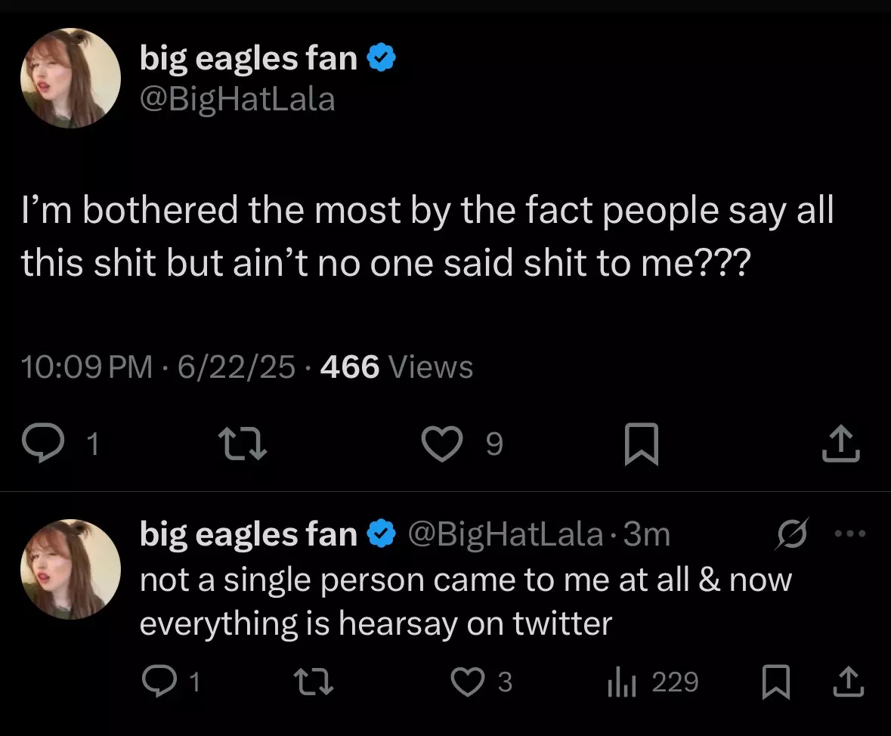Bookmark the main tweet

pyautogui.click(x=642, y=444)
